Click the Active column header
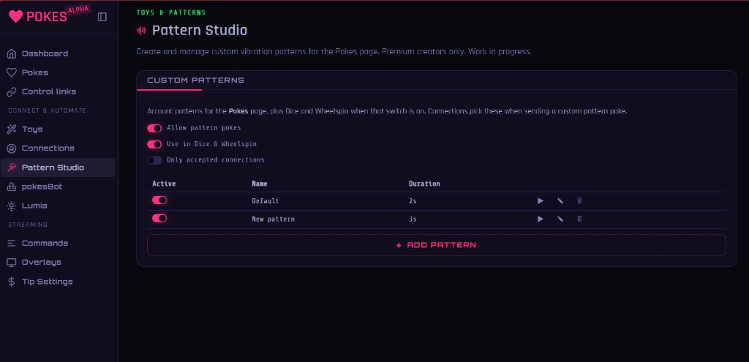749x362 pixels. pos(164,184)
